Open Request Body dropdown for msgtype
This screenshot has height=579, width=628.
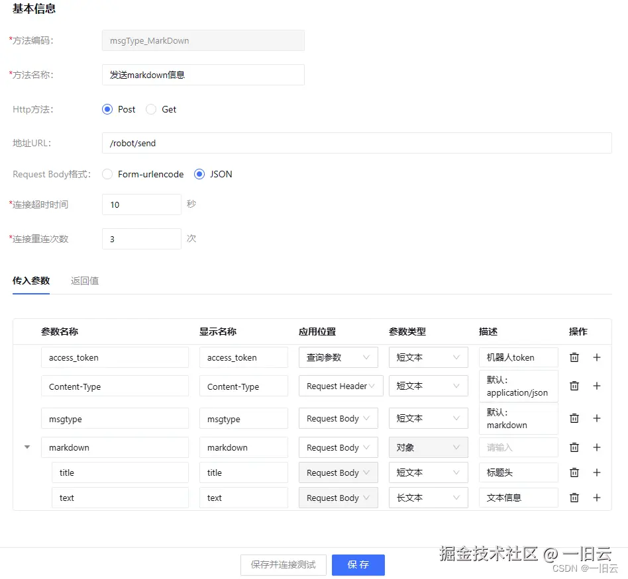tap(338, 418)
